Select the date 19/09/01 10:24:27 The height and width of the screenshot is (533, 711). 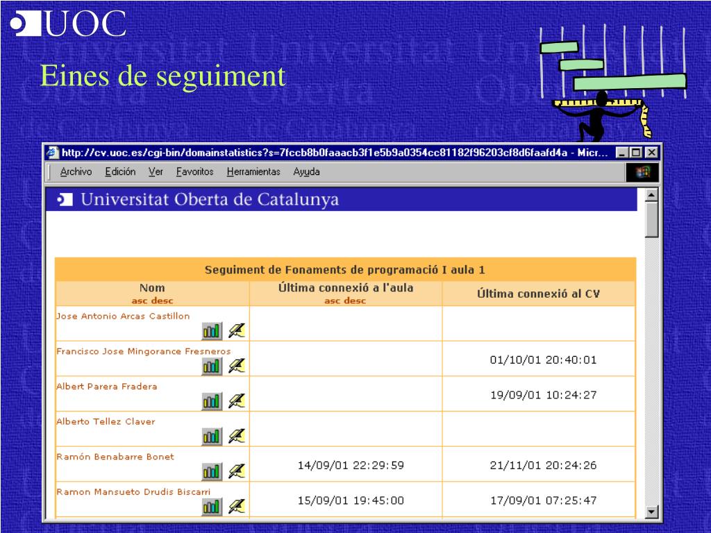pos(543,395)
